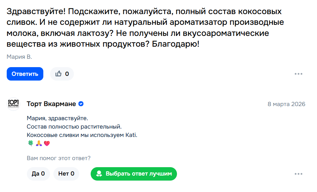Image resolution: width=317 pixels, height=192 pixels.
Task: Click the answer line mentioning Kati
Action: click(x=82, y=135)
